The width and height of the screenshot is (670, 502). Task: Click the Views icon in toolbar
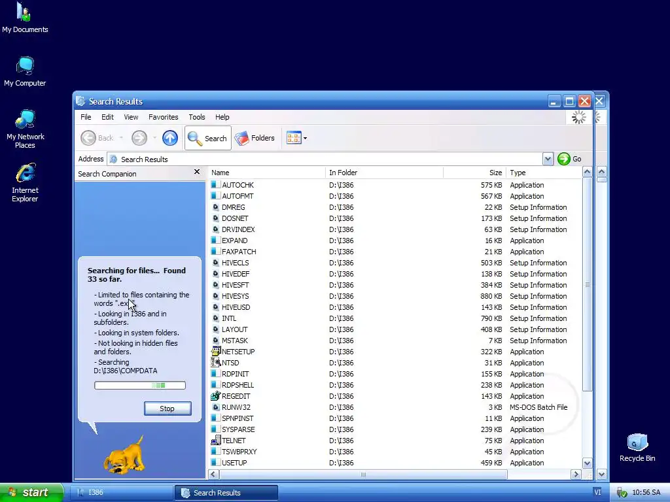coord(294,138)
